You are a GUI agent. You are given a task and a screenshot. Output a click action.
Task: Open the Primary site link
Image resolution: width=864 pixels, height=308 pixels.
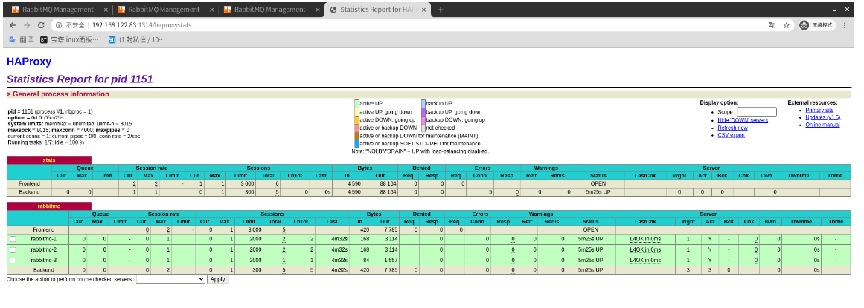(x=819, y=110)
